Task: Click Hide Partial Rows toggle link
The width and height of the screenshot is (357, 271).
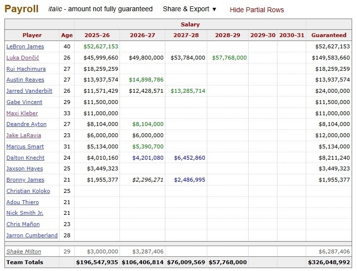Action: point(257,10)
